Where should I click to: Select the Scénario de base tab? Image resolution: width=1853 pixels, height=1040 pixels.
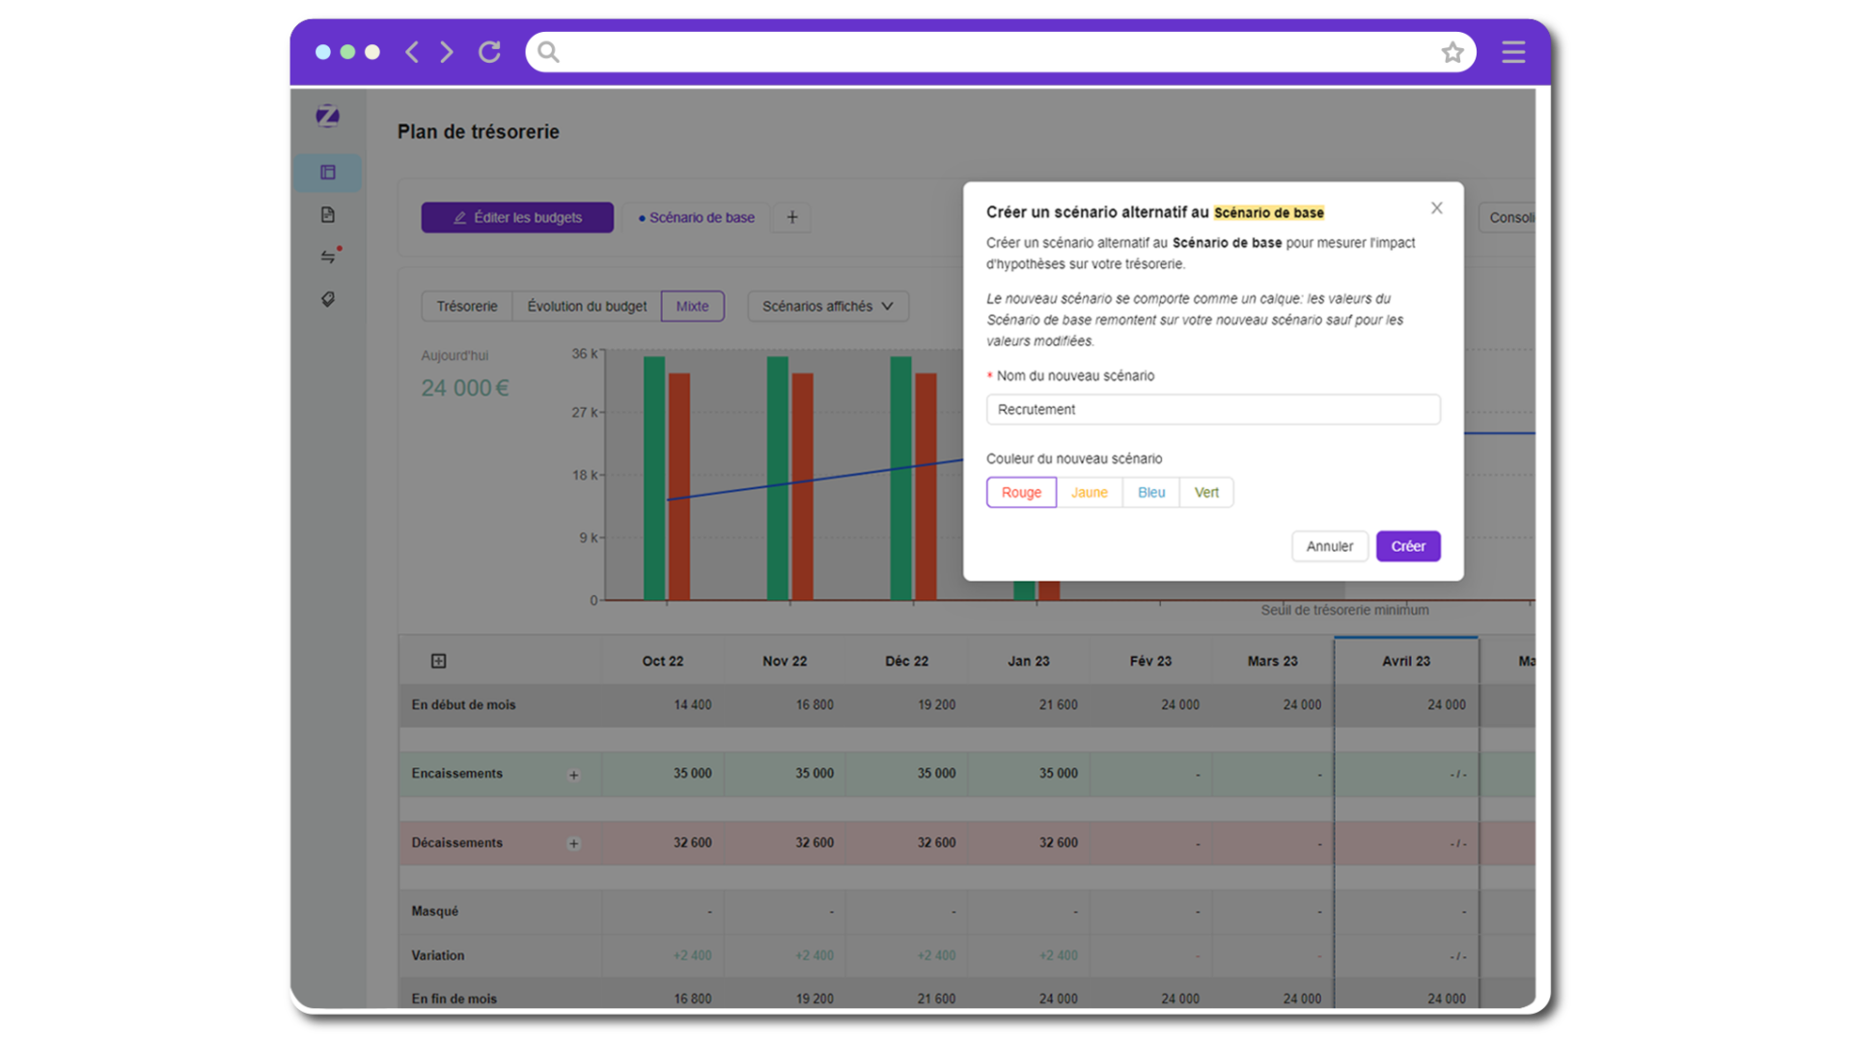click(697, 218)
